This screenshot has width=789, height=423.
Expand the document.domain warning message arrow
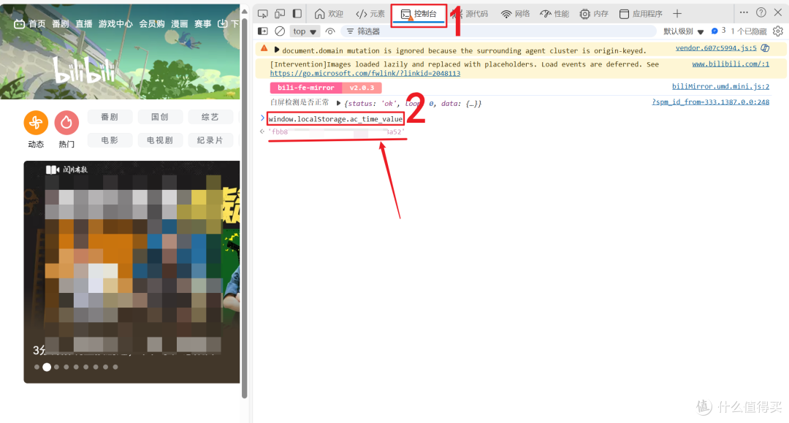coord(276,50)
